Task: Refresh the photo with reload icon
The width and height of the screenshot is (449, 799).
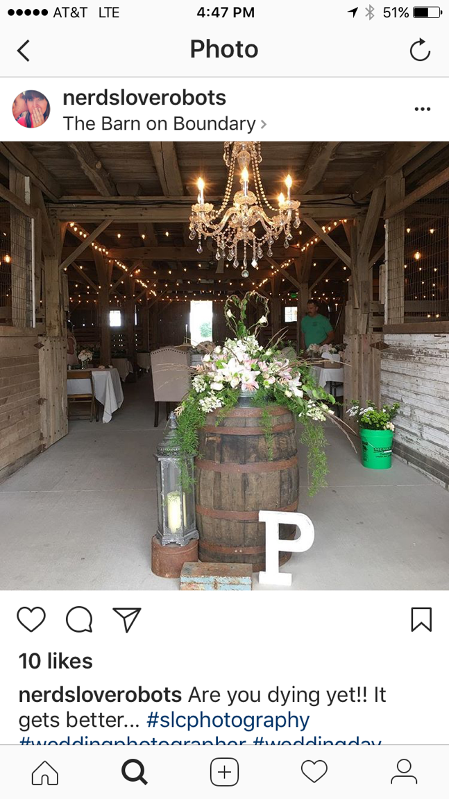Action: pyautogui.click(x=420, y=50)
